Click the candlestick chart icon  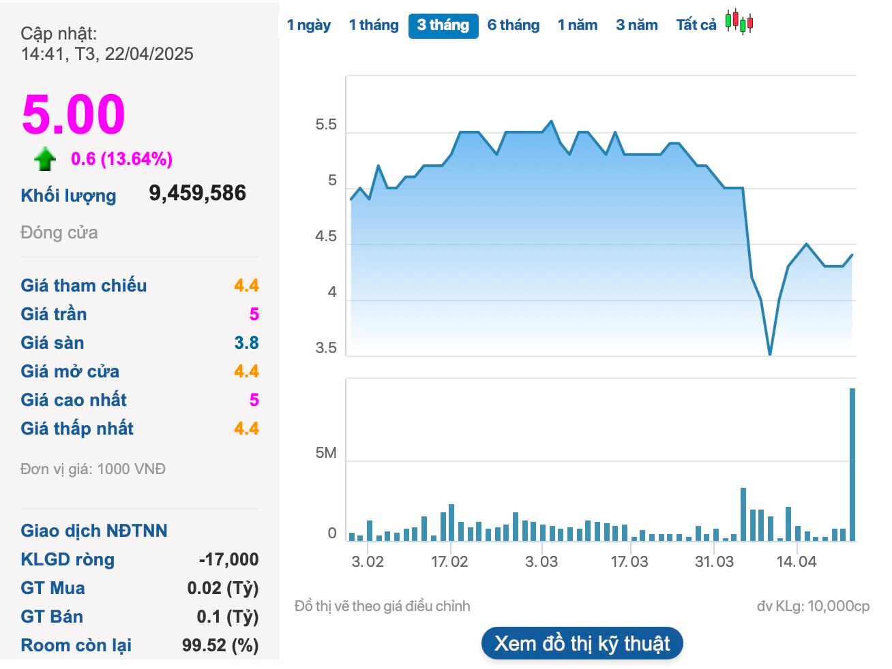point(739,22)
